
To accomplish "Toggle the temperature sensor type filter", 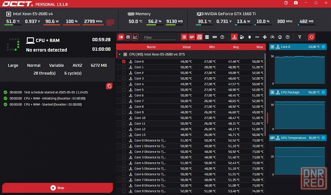I will (234, 37).
